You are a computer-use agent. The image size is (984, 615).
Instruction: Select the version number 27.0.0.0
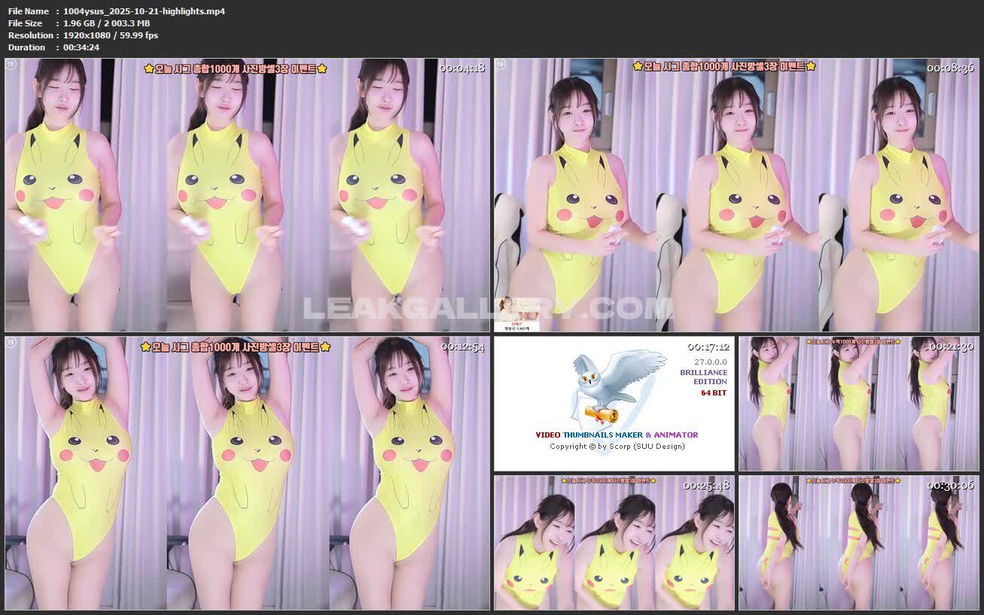[x=711, y=362]
